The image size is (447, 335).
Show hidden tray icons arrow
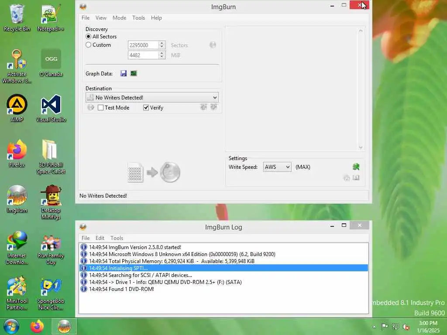click(374, 327)
